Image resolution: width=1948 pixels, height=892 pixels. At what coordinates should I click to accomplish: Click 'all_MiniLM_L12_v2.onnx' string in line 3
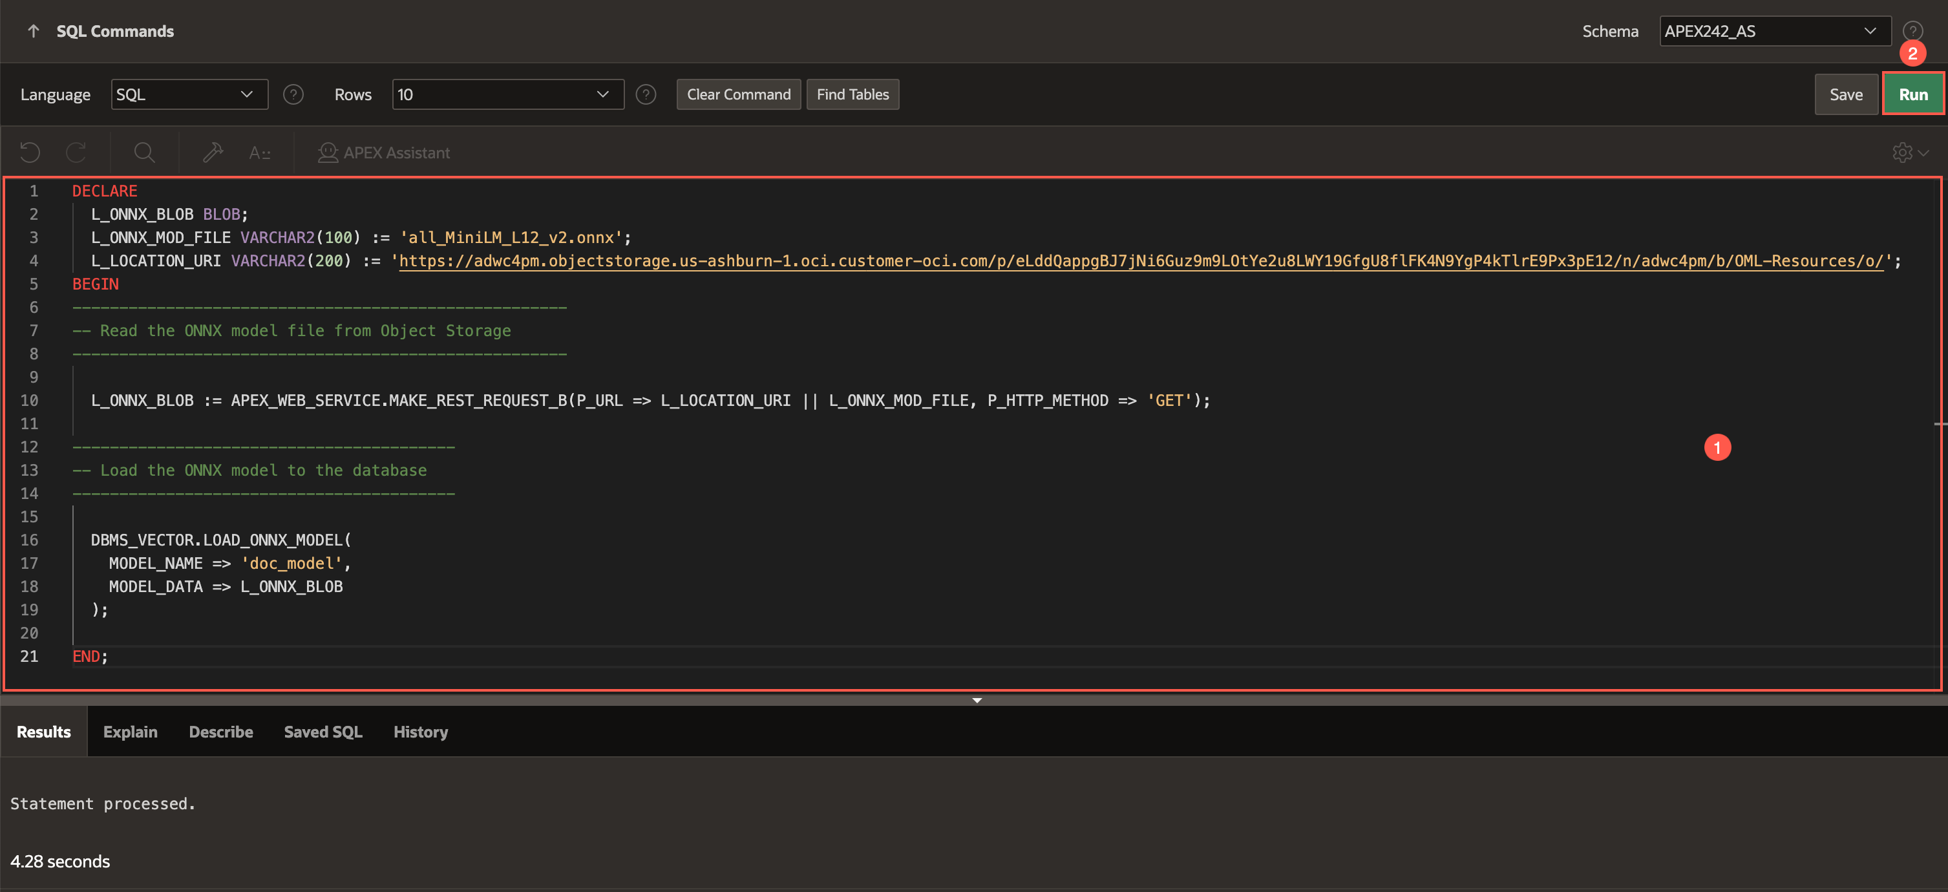click(x=511, y=238)
